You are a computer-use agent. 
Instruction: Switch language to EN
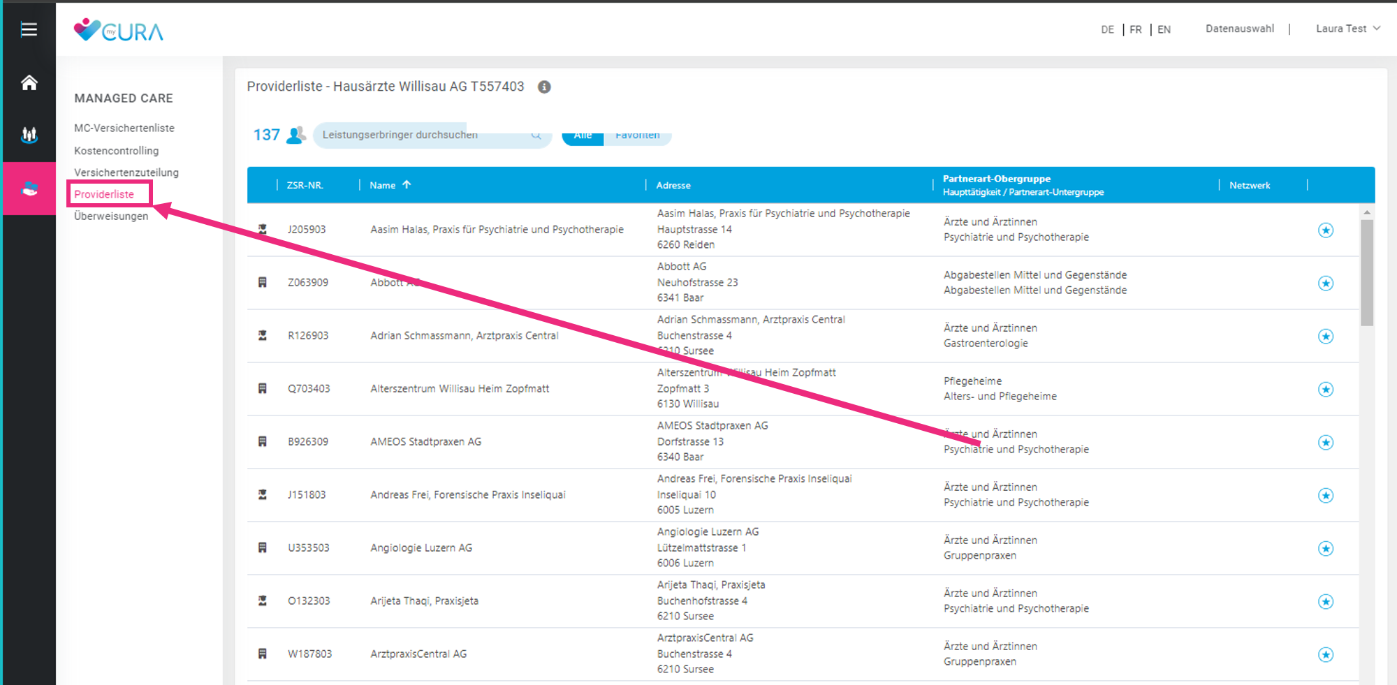pos(1164,29)
